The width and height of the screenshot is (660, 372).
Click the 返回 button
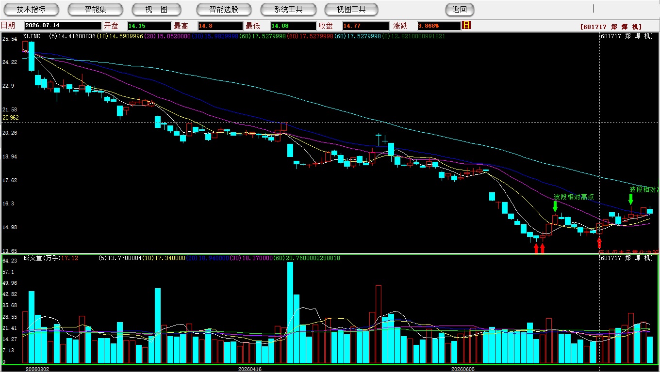tap(460, 9)
